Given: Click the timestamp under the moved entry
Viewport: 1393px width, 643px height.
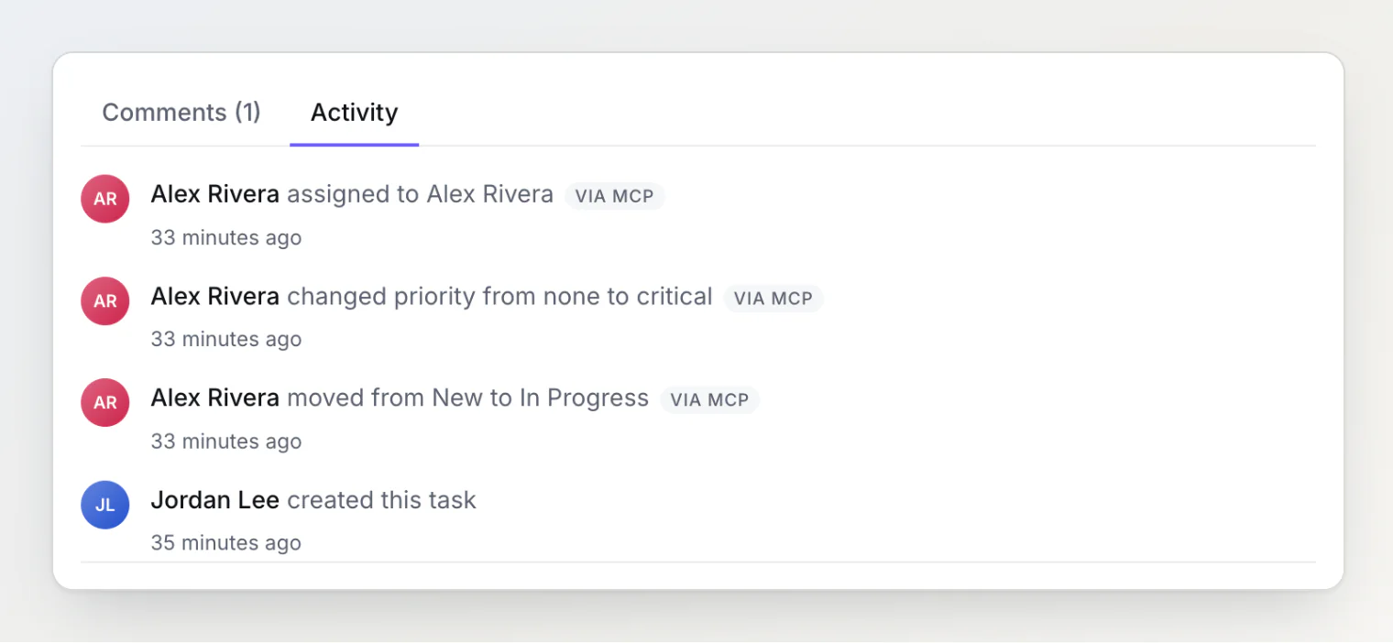Looking at the screenshot, I should 226,441.
